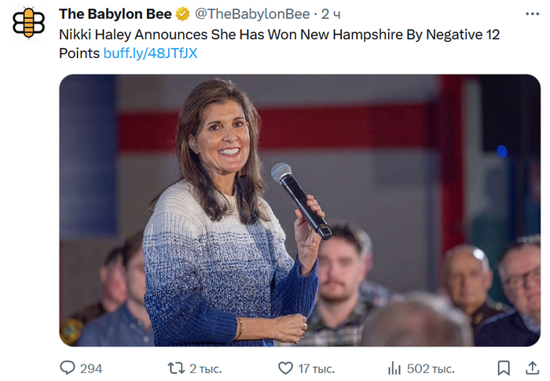The image size is (550, 381).
Task: Click the "502 тыс." views count
Action: point(431,368)
